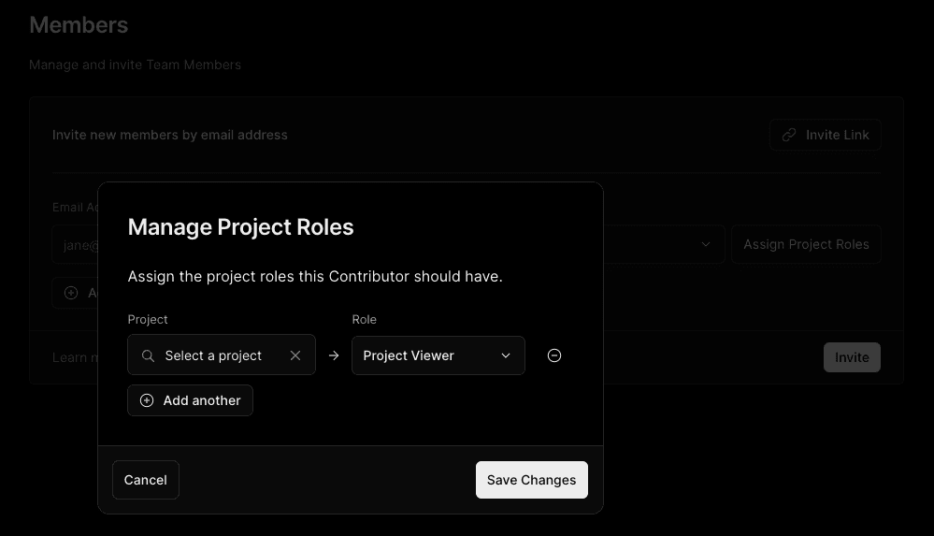Remove the project role row with minus icon
Image resolution: width=934 pixels, height=536 pixels.
[x=554, y=355]
